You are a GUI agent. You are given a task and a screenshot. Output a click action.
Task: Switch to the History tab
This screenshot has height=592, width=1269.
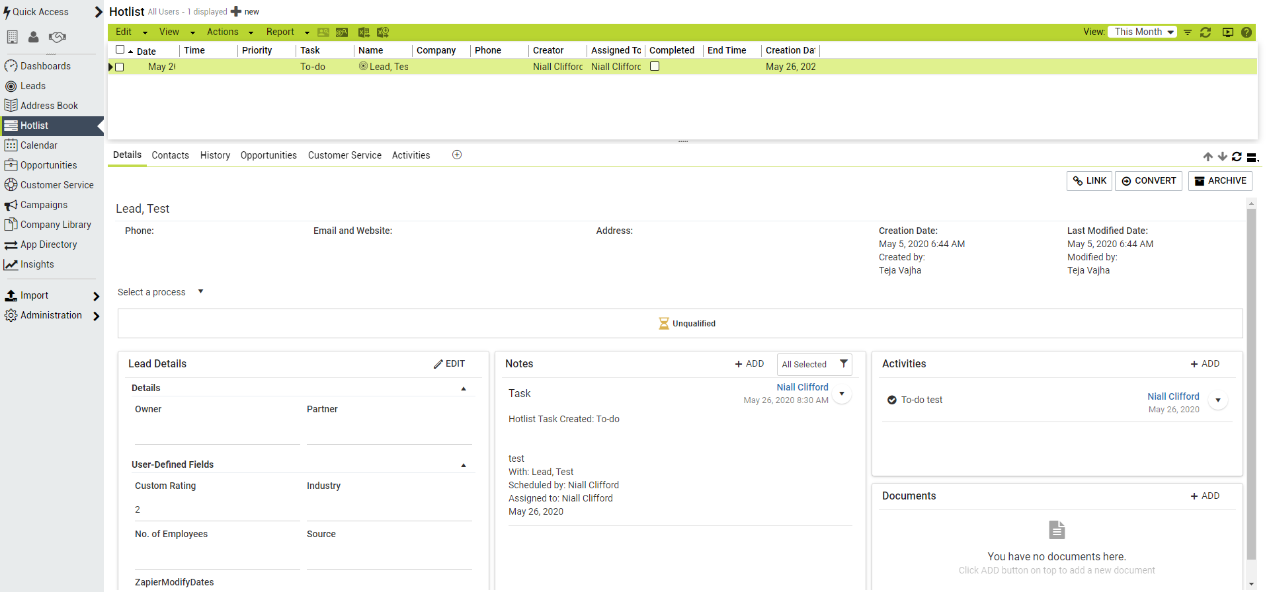[x=215, y=155]
